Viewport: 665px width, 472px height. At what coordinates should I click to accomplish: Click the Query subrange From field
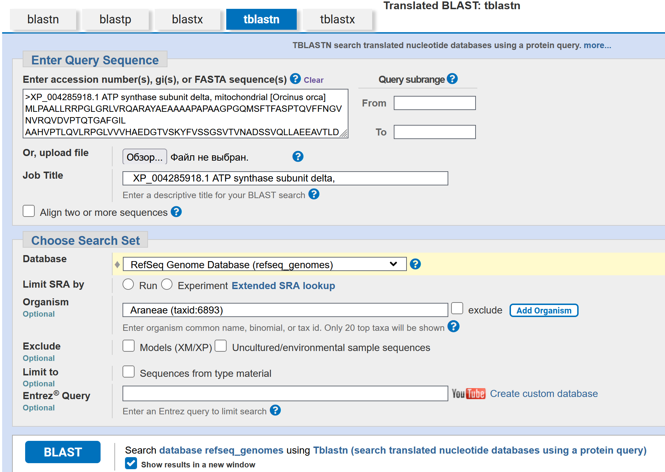[434, 103]
